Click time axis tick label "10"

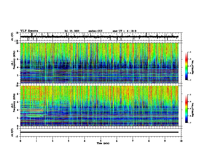coord(181,141)
